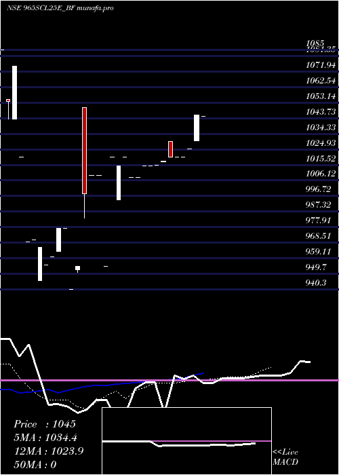Click the '5MA : 1034.4' readout

pyautogui.click(x=45, y=438)
